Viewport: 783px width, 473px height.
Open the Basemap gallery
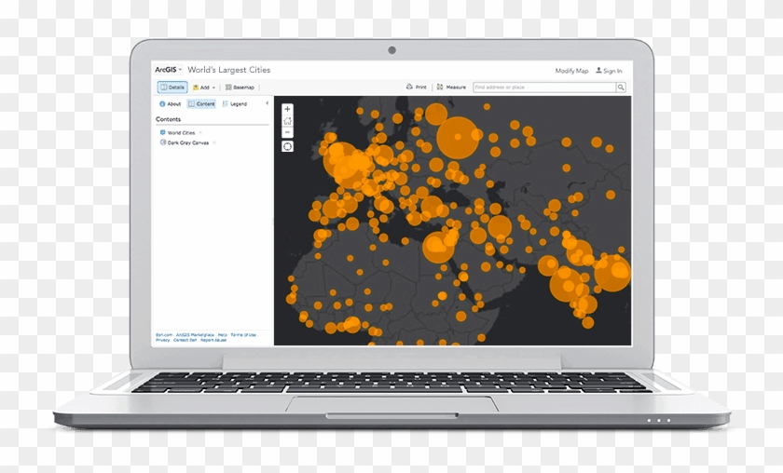pyautogui.click(x=240, y=88)
